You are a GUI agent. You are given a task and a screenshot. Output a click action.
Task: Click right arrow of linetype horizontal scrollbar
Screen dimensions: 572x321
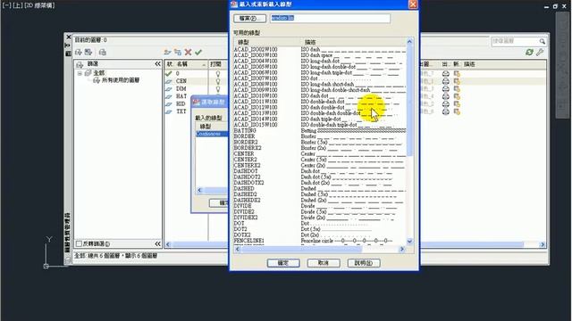[x=402, y=250]
